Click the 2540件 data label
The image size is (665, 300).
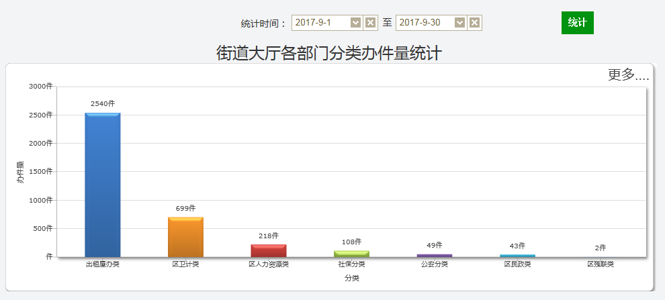[x=103, y=103]
